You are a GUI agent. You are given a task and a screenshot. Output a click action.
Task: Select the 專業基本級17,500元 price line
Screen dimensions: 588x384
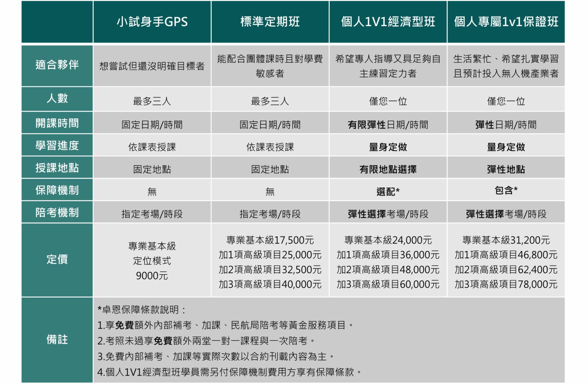tap(270, 240)
